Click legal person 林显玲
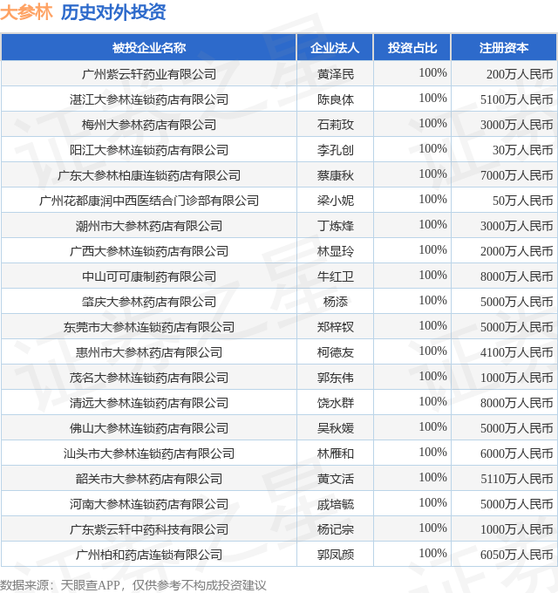 pyautogui.click(x=336, y=251)
